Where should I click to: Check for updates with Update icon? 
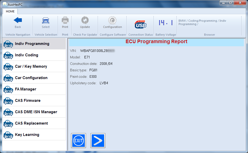[x=85, y=20]
